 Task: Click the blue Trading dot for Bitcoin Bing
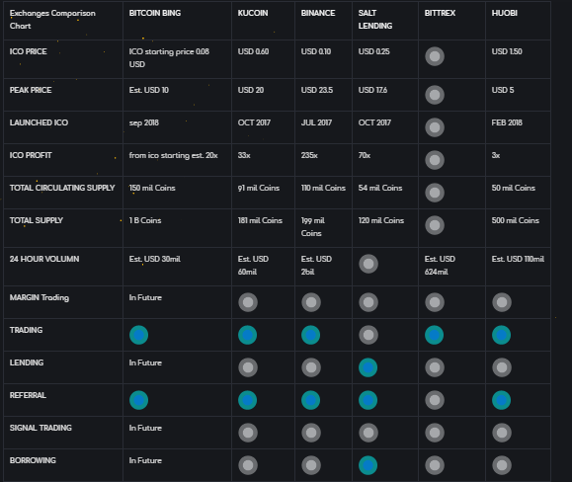click(138, 335)
